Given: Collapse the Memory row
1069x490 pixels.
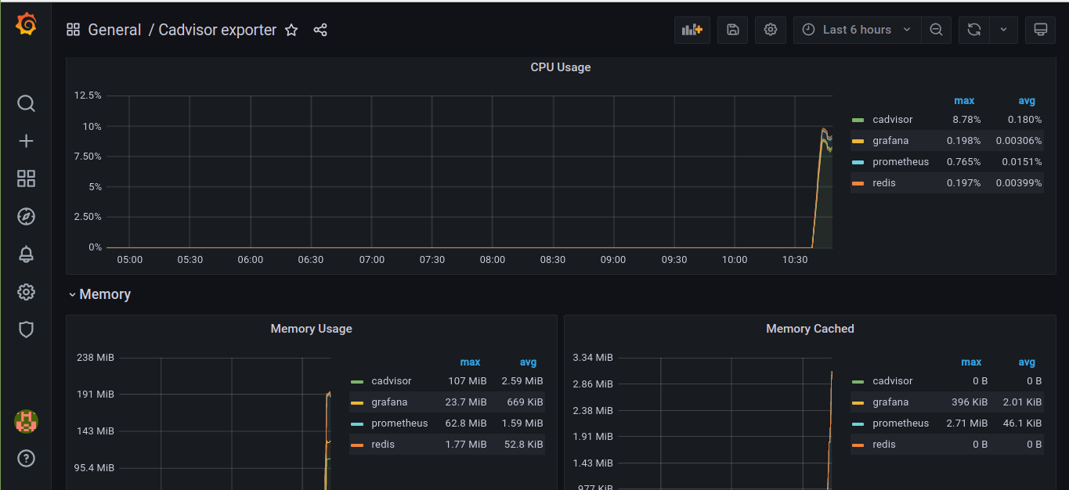Looking at the screenshot, I should [99, 294].
